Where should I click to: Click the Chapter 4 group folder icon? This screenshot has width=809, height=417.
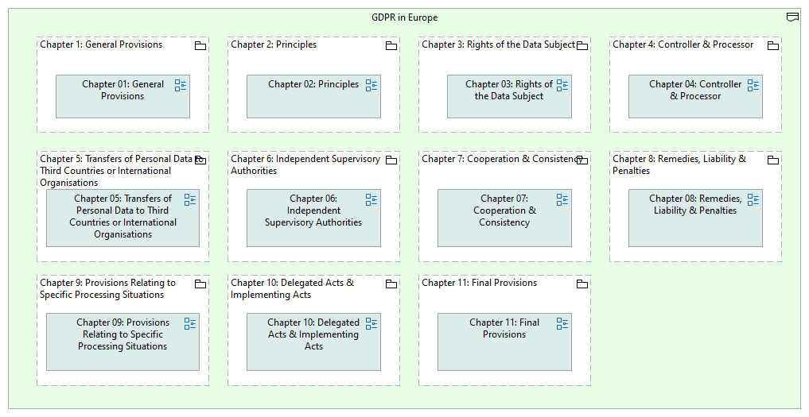[x=773, y=46]
